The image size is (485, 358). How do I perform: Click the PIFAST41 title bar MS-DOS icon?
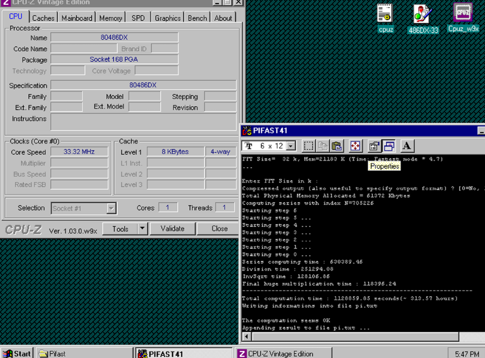coord(247,131)
